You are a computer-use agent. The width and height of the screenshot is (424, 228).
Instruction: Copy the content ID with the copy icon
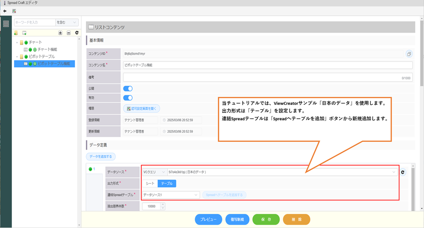click(x=409, y=54)
